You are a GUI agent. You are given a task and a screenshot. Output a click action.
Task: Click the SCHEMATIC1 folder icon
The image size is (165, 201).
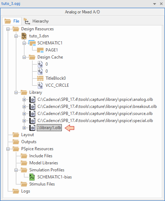click(x=32, y=43)
